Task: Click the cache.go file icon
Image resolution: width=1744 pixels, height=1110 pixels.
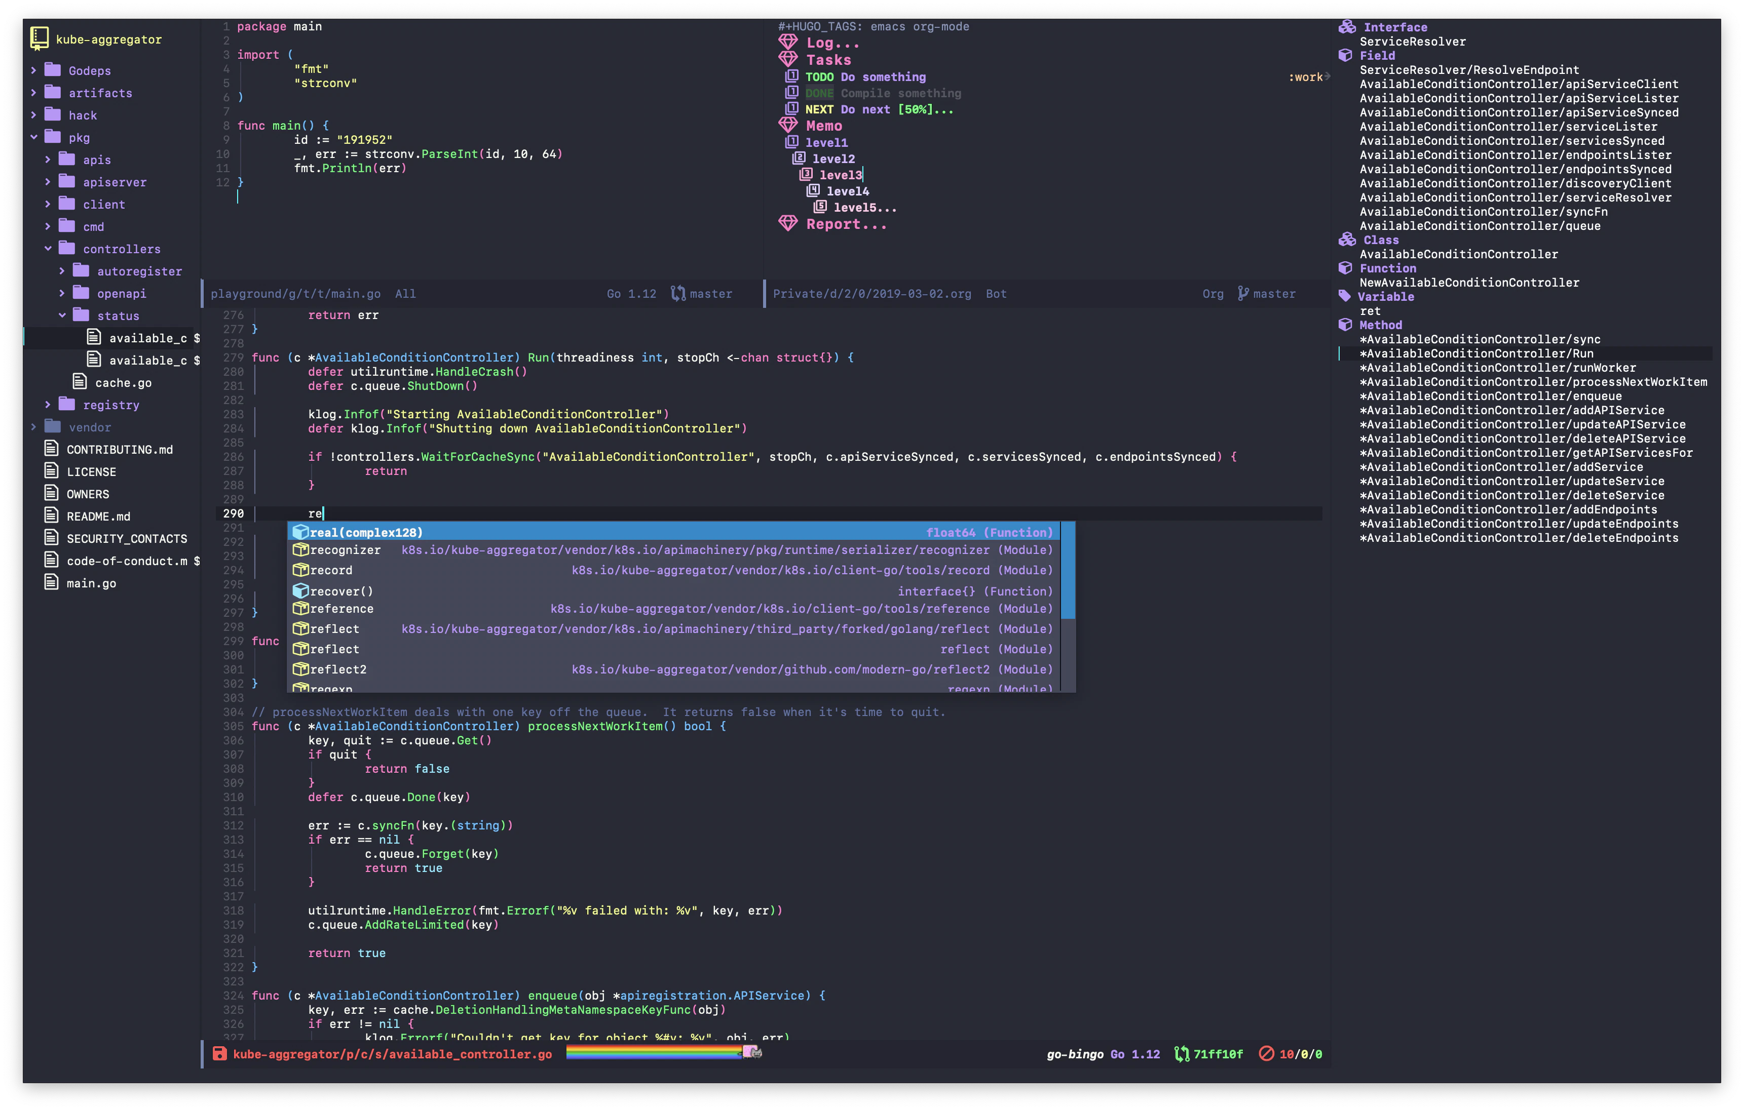Action: pos(80,382)
